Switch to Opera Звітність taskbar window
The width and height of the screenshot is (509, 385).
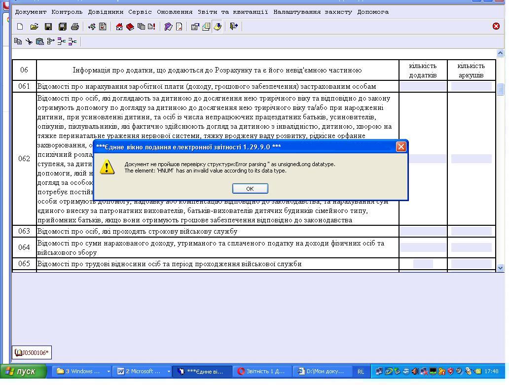pos(261,371)
